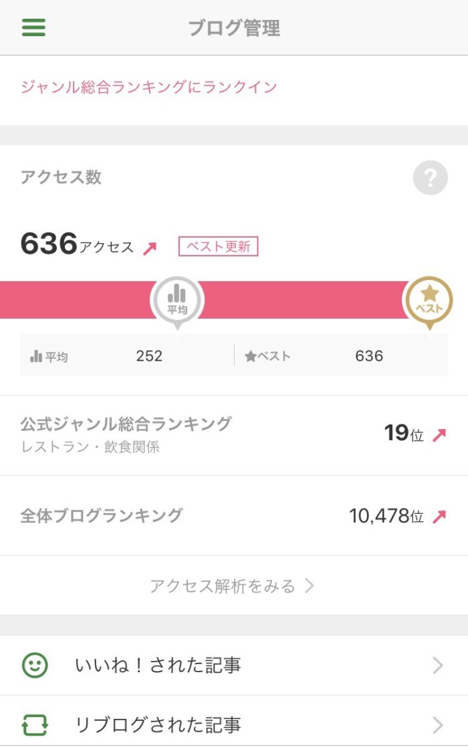Viewport: 468px width, 747px height.
Task: Tap the best 636 stat cell
Action: point(341,356)
